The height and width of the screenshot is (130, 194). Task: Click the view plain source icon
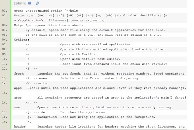tap(30, 3)
